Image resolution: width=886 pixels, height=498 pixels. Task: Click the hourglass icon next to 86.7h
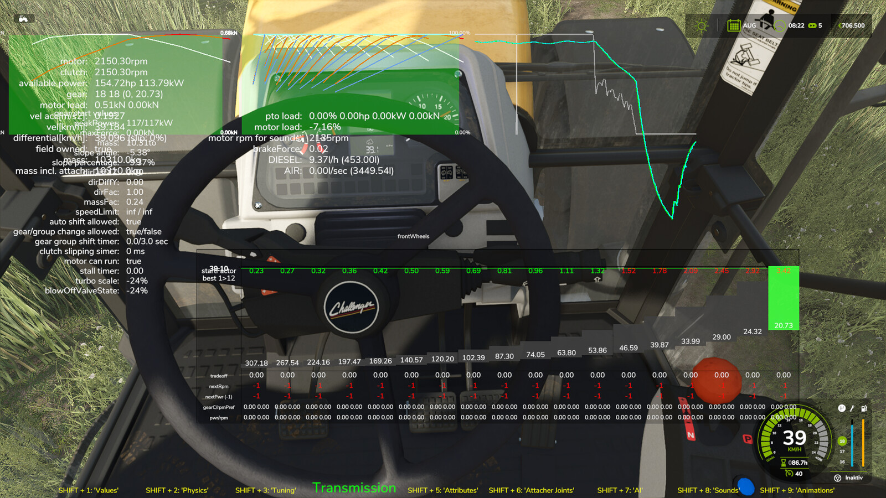(x=783, y=461)
